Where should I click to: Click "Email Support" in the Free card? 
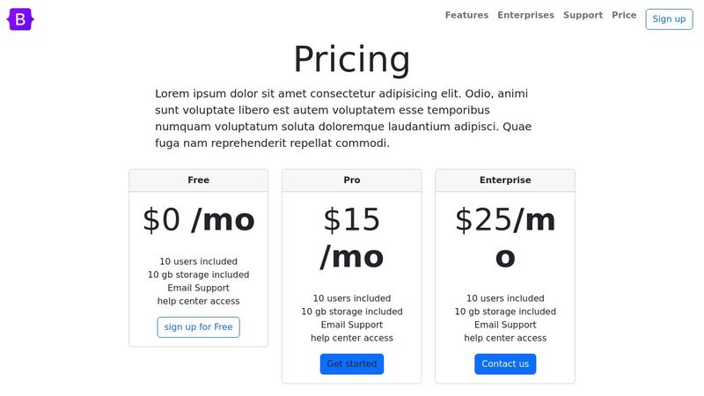click(x=198, y=288)
